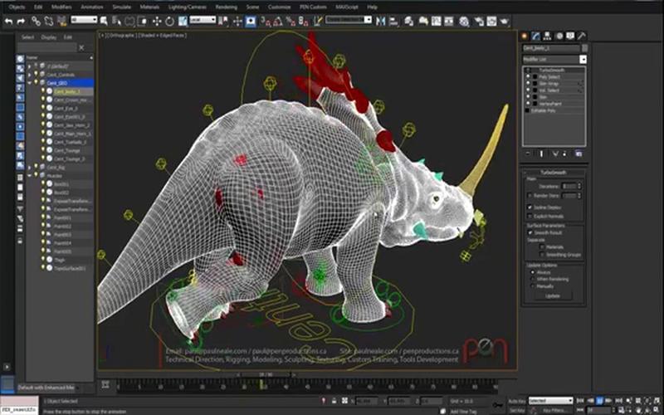Screen dimensions: 664x415
Task: Enable Separate by Materials checkbox
Action: click(542, 247)
